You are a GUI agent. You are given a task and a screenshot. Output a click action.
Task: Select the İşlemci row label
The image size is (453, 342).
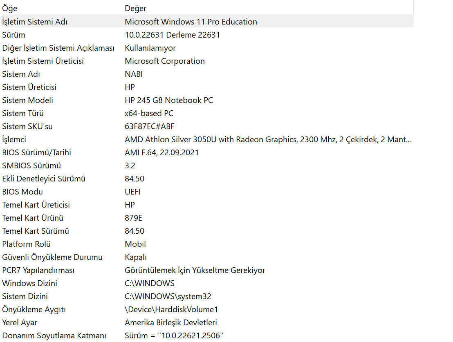14,139
